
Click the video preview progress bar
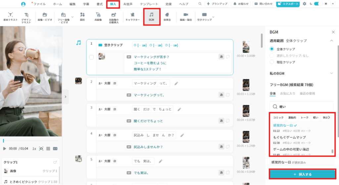point(31,141)
